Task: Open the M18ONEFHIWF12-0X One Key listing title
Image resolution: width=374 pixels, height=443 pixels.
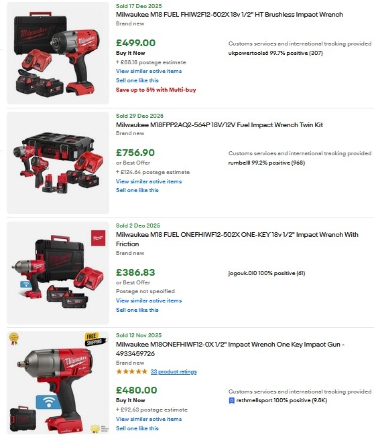Action: (x=230, y=349)
